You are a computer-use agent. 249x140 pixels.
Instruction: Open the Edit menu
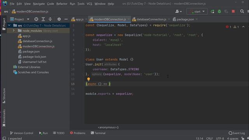[19, 3]
